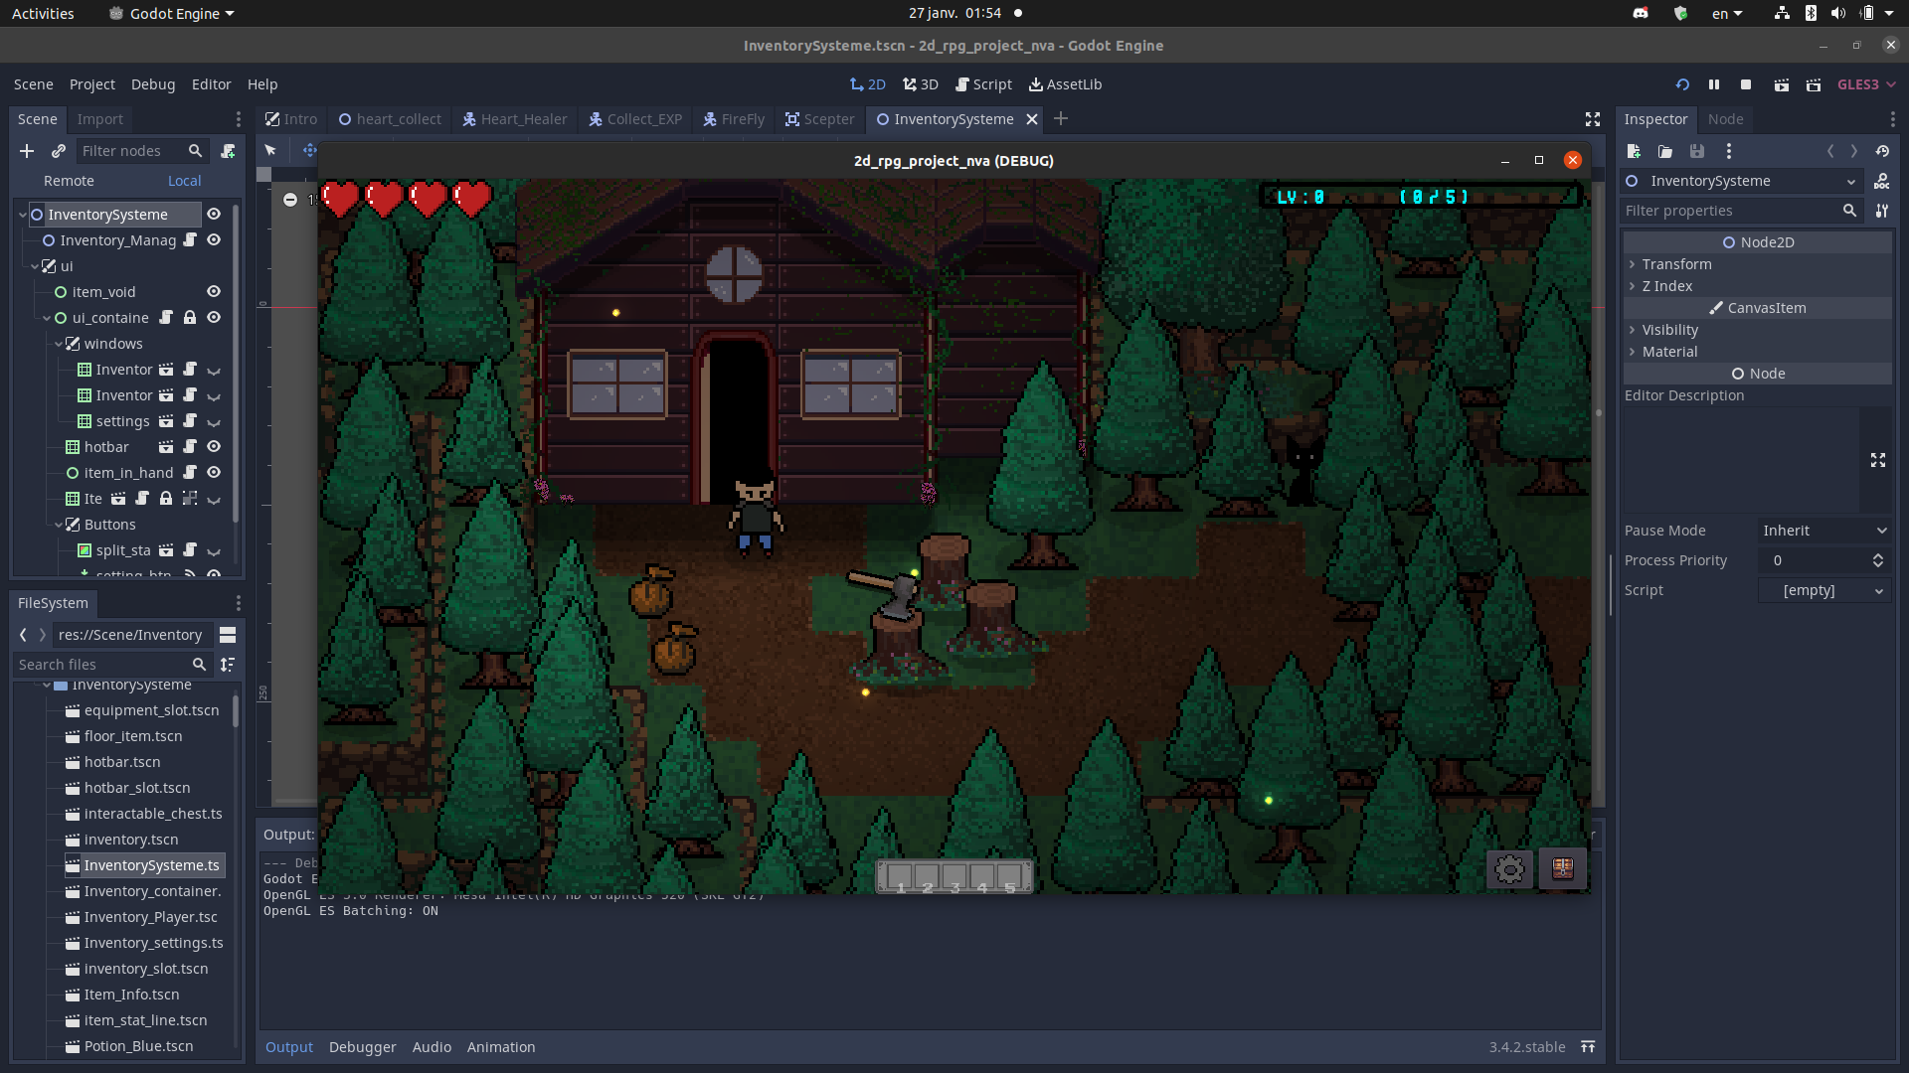This screenshot has height=1073, width=1909.
Task: Click the Local button in remote/local toggle
Action: click(184, 181)
